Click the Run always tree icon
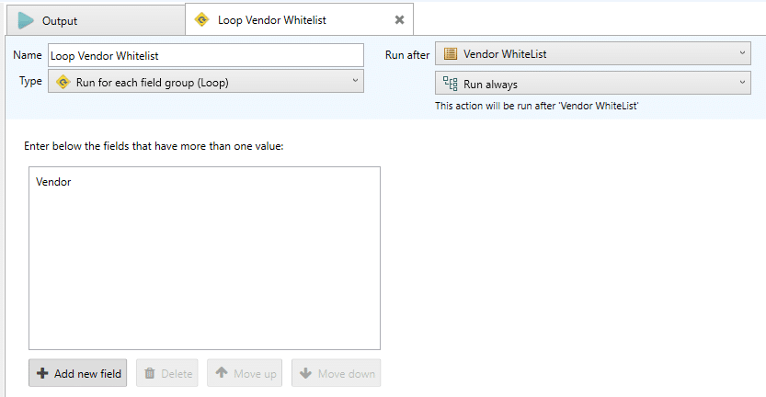The width and height of the screenshot is (766, 397). point(450,84)
